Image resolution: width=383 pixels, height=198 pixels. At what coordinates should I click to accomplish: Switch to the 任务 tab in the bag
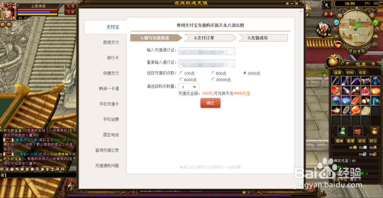pos(362,72)
